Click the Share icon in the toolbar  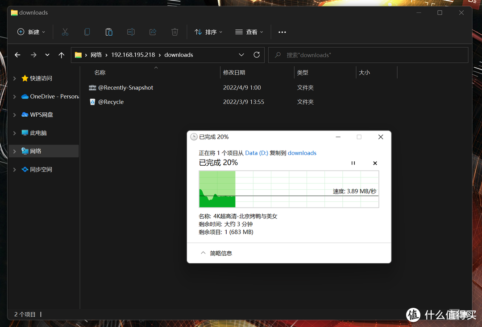click(x=153, y=32)
